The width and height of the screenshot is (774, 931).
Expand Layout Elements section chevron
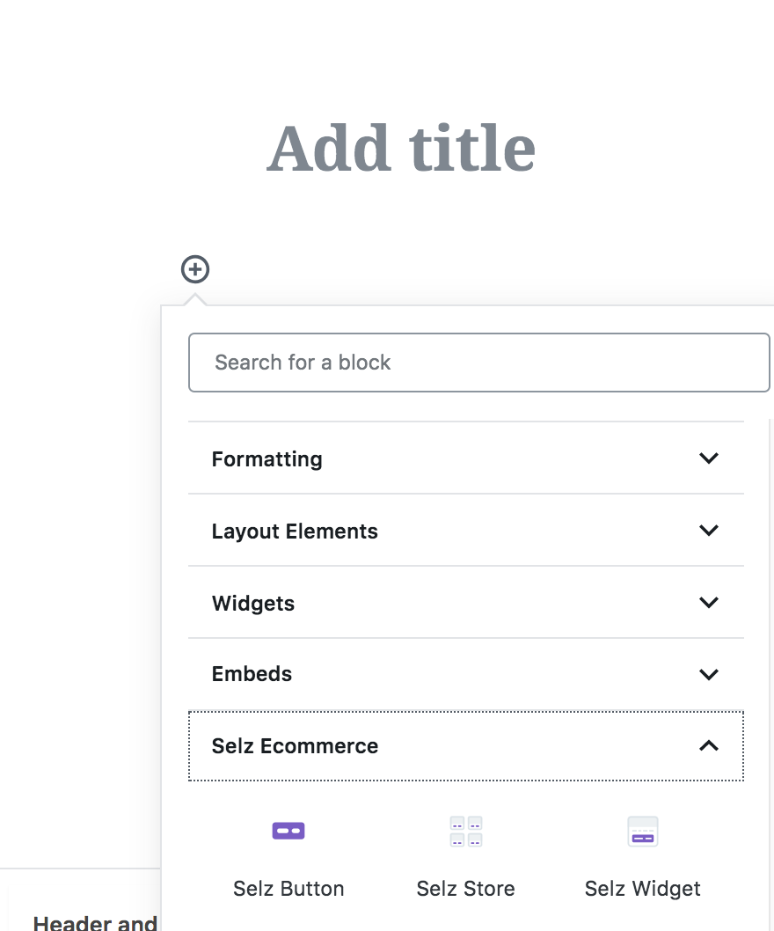tap(709, 531)
